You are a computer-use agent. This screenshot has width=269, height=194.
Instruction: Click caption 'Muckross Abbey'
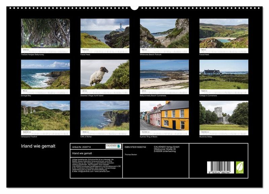pyautogui.click(x=206, y=137)
